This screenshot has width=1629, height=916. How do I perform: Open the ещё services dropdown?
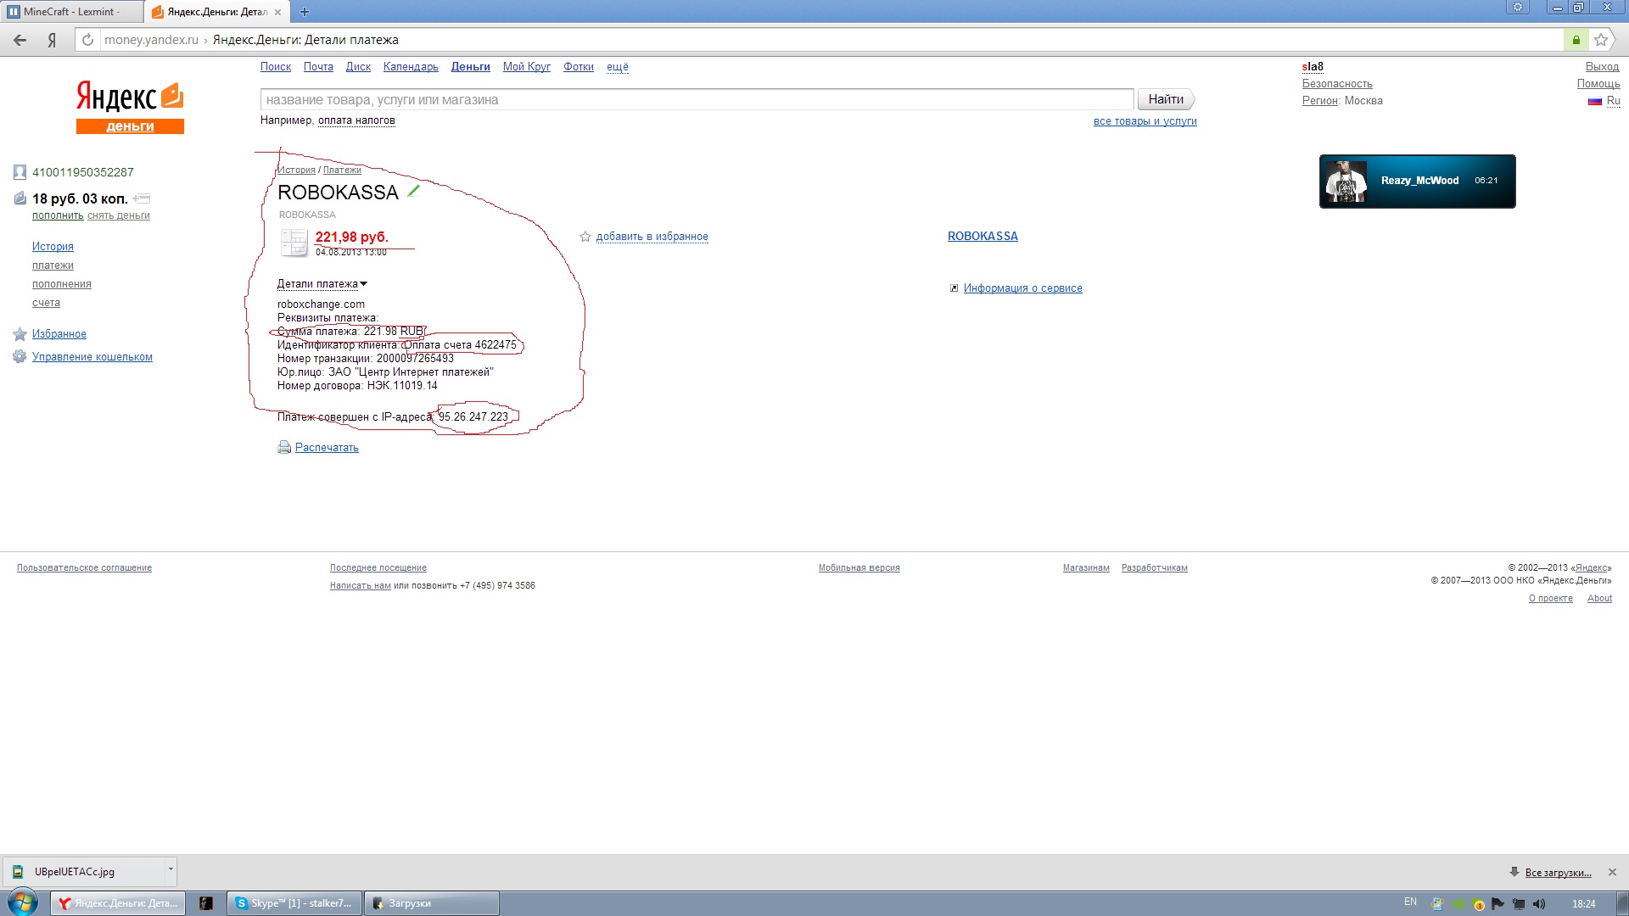618,67
